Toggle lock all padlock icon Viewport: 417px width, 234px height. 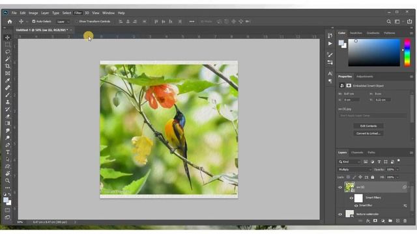coord(373,177)
